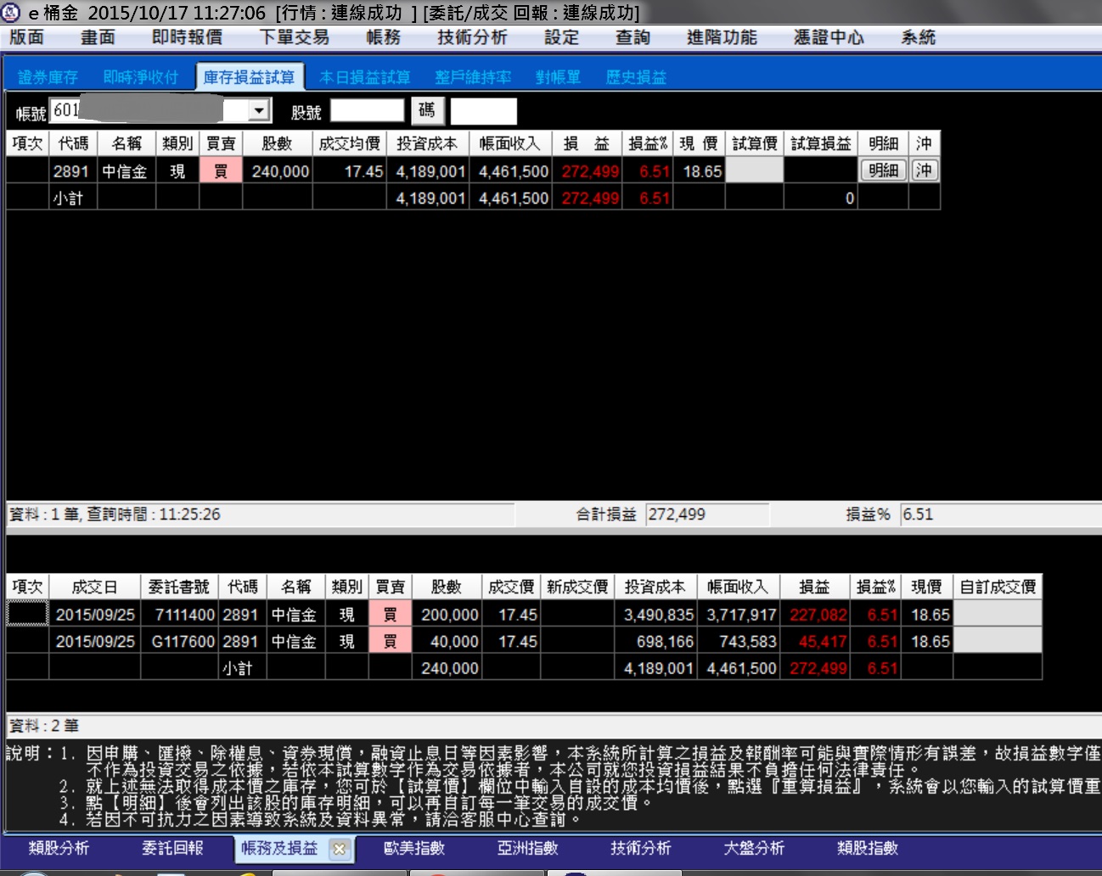1102x876 pixels.
Task: Click the 碼 lookup button
Action: click(426, 110)
